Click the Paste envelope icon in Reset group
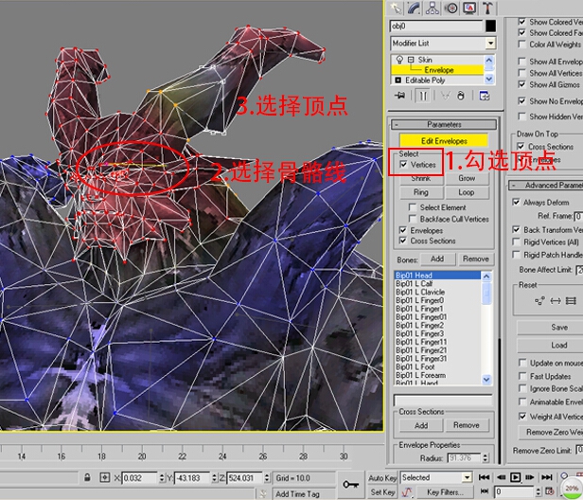583x500 pixels. coord(539,300)
